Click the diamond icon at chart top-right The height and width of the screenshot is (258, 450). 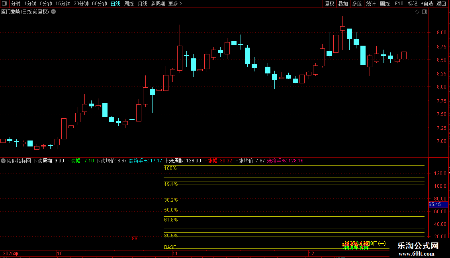pos(417,12)
